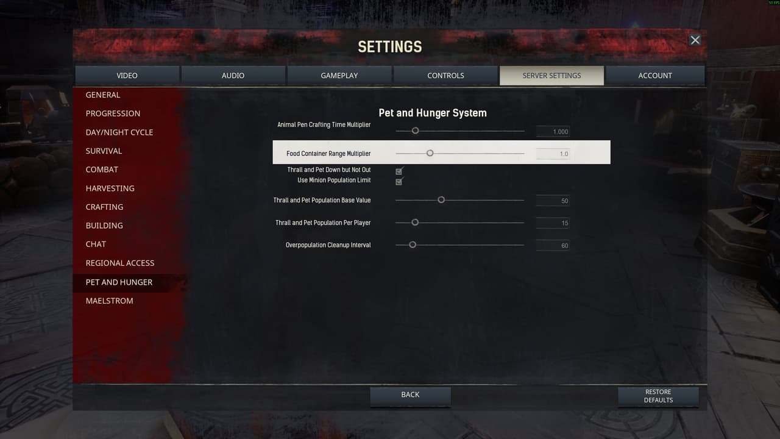The height and width of the screenshot is (439, 780).
Task: Close the Settings window with X icon
Action: pyautogui.click(x=695, y=40)
